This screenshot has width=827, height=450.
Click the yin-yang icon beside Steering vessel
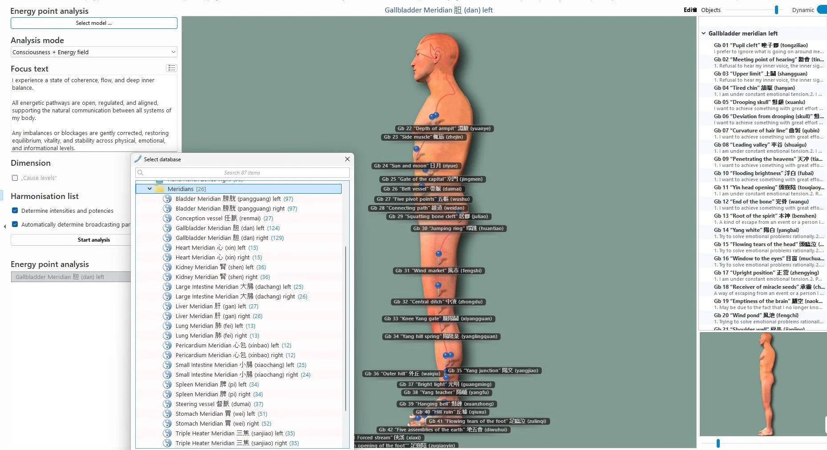click(x=167, y=404)
